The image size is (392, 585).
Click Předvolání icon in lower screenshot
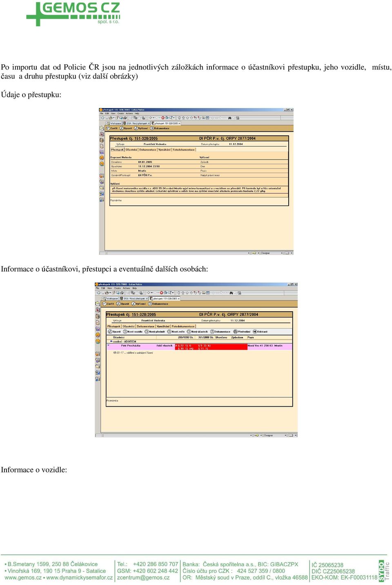point(235,332)
